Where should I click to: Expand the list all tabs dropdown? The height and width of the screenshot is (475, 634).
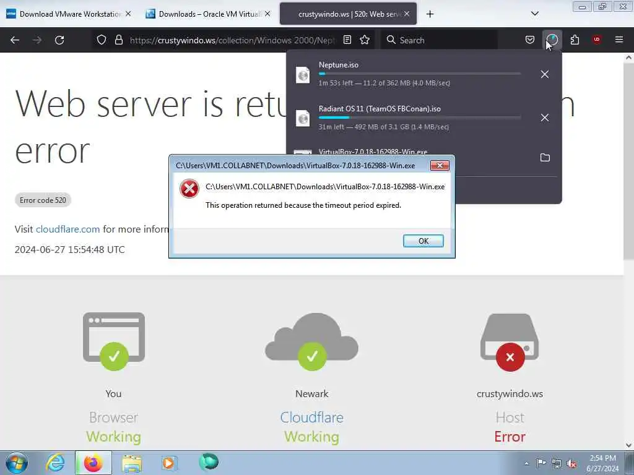point(534,14)
